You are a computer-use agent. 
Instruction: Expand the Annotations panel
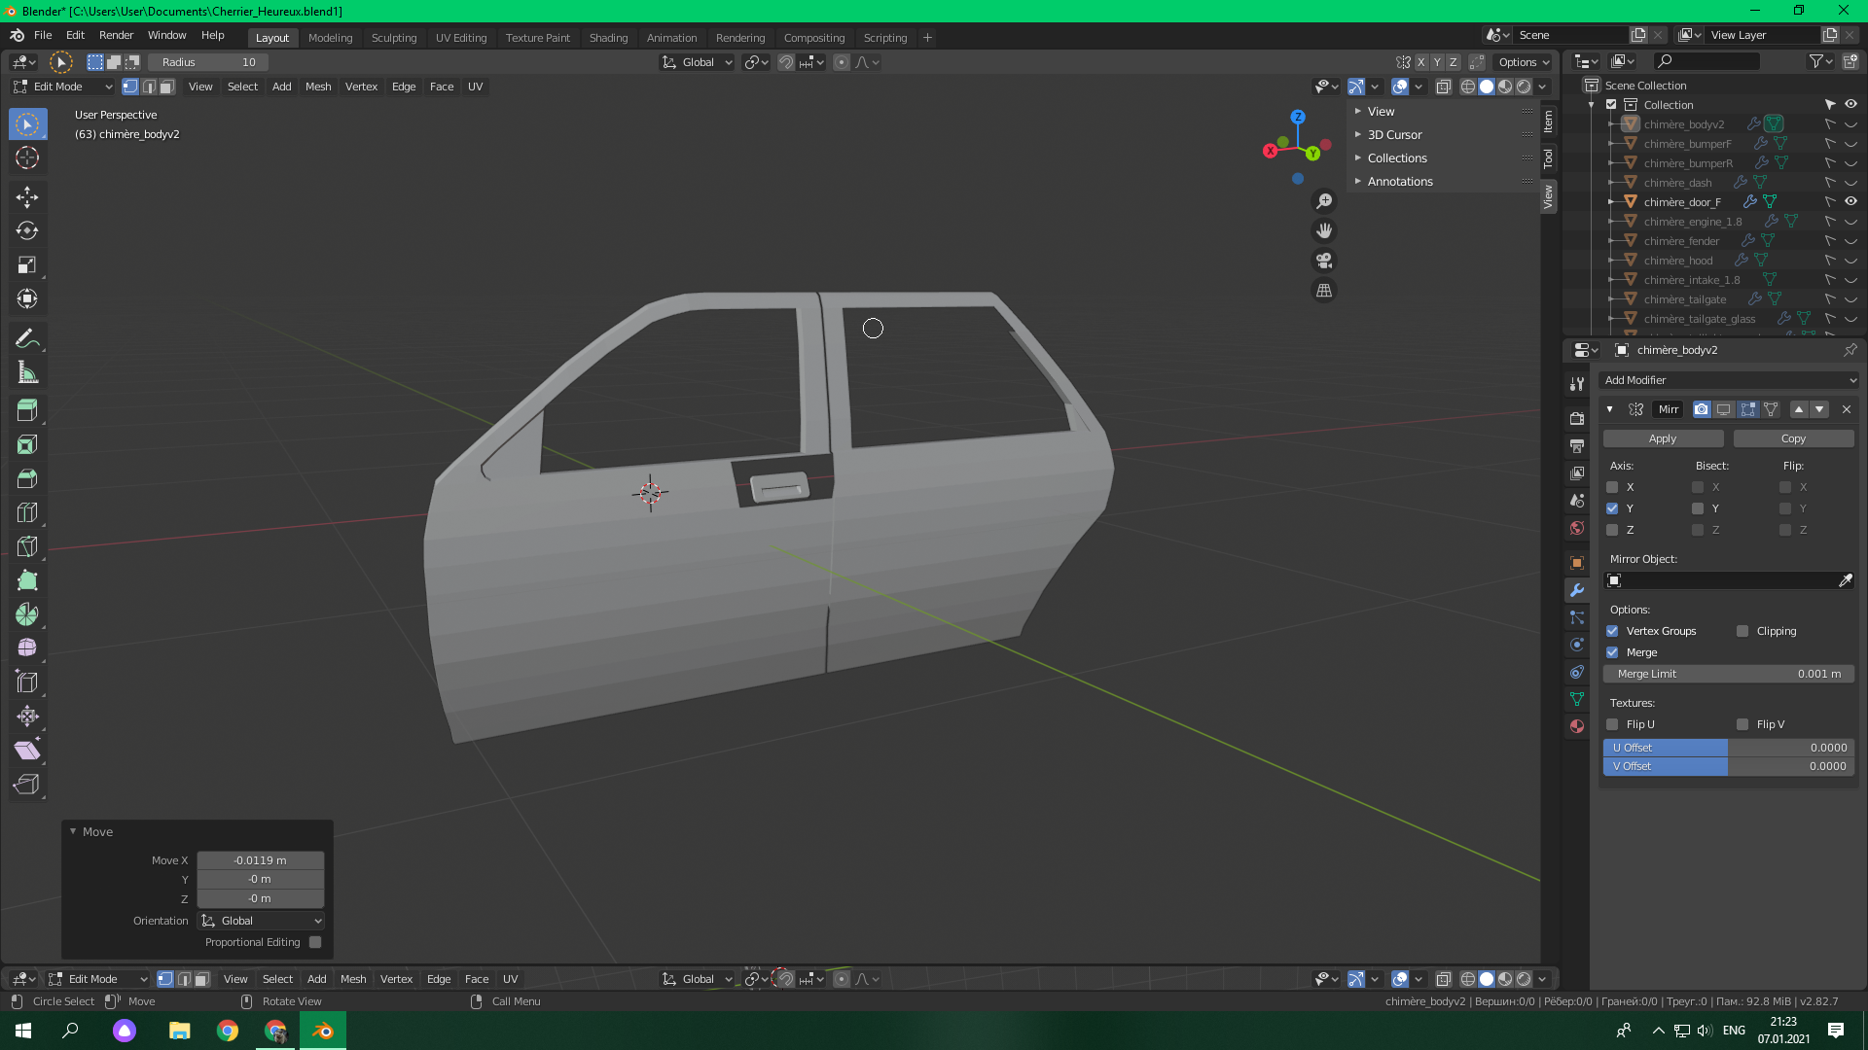1399,182
